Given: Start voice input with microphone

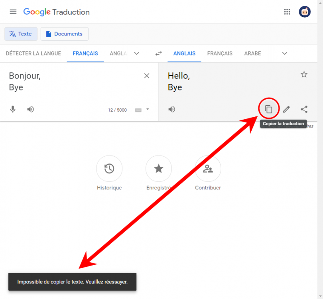Looking at the screenshot, I should tap(13, 109).
